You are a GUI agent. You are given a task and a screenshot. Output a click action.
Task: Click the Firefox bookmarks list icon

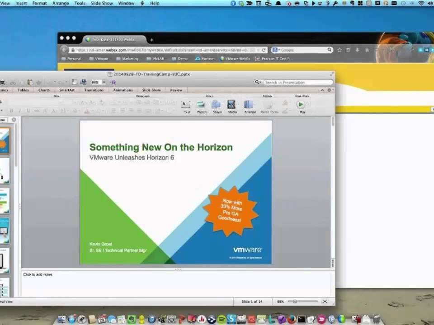[x=348, y=50]
